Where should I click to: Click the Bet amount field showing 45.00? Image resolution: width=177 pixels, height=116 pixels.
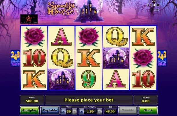[110, 111]
